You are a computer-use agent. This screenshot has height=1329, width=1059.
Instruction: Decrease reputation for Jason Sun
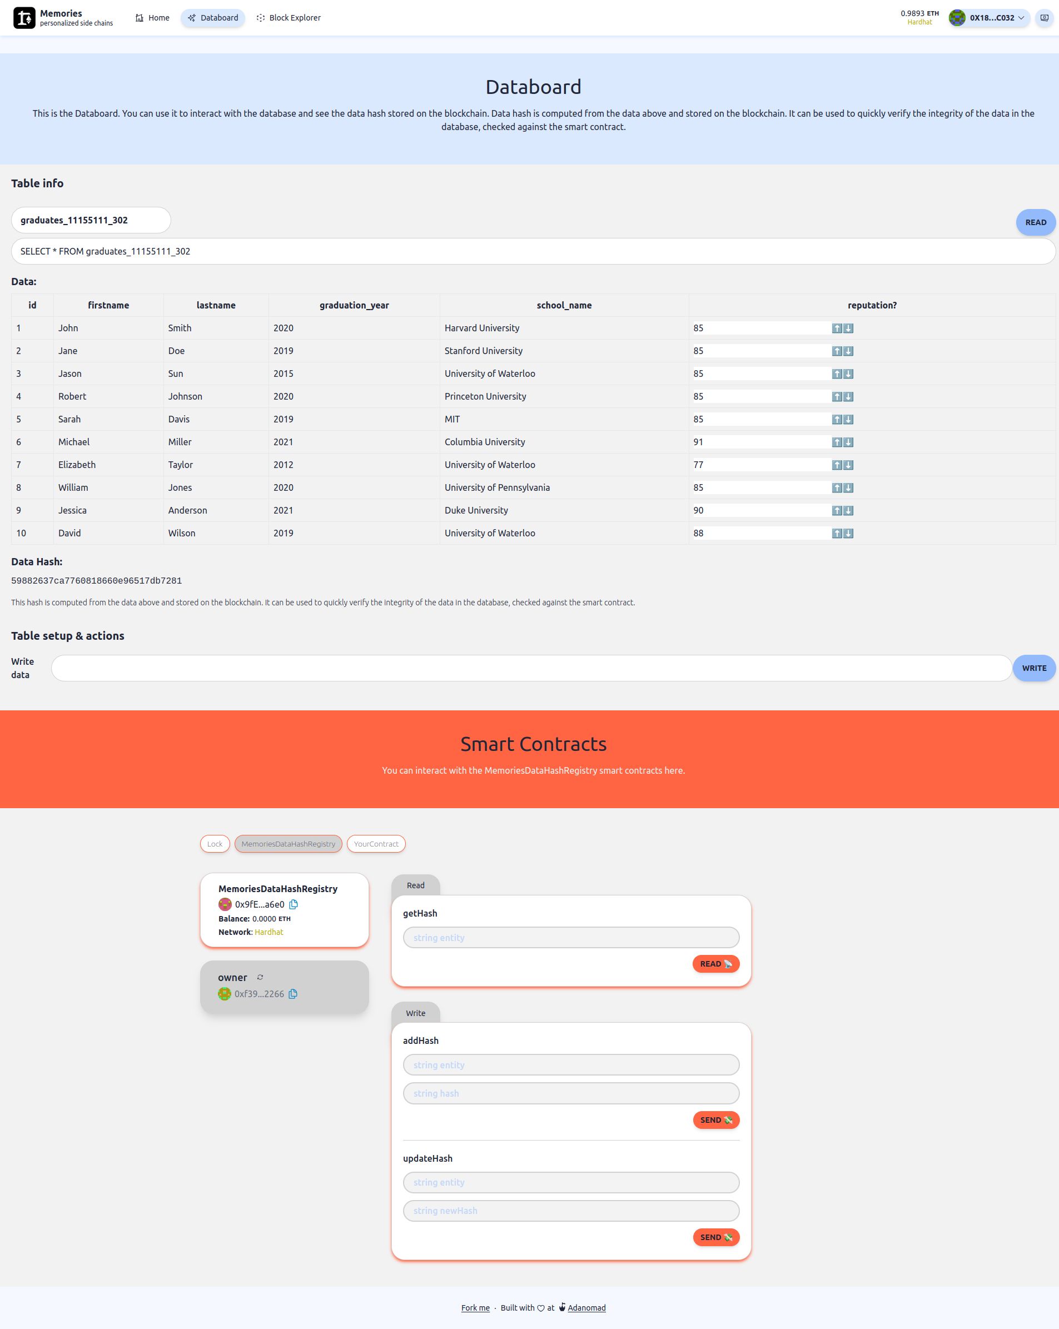(x=848, y=374)
